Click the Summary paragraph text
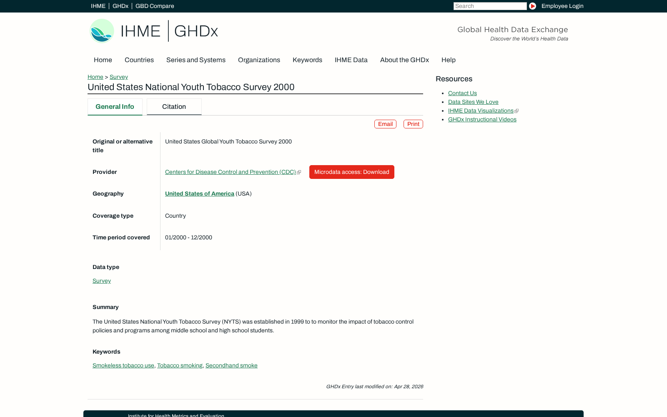This screenshot has height=417, width=667. click(x=253, y=326)
